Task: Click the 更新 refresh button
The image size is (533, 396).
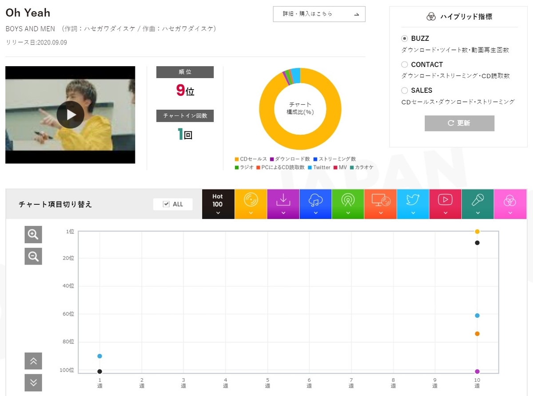Action: tap(459, 123)
